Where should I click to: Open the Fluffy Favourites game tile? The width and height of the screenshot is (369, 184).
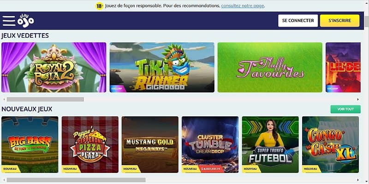click(x=270, y=67)
